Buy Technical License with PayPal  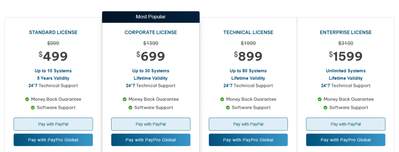pyautogui.click(x=248, y=124)
